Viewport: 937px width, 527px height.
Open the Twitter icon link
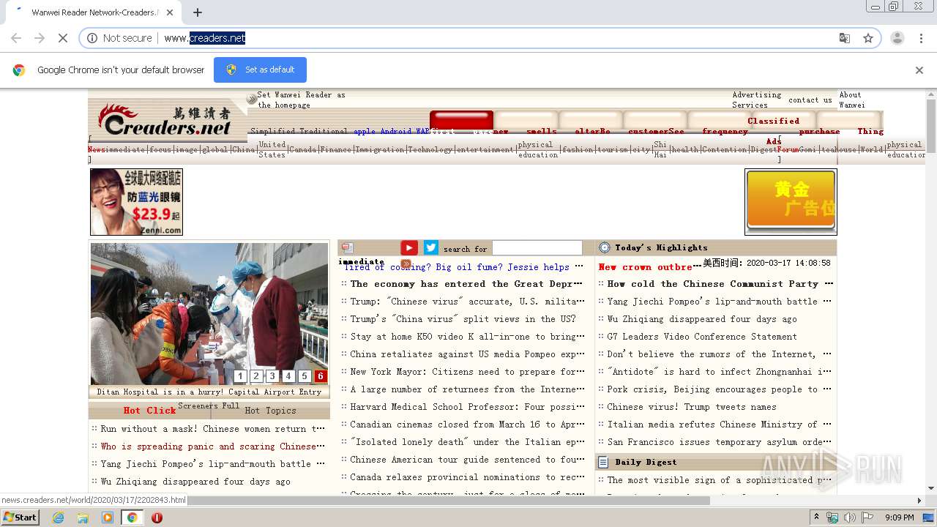430,248
